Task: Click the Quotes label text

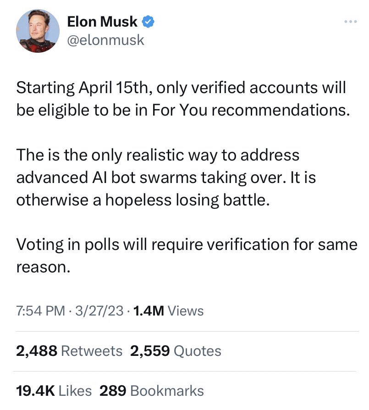Action: 198,351
